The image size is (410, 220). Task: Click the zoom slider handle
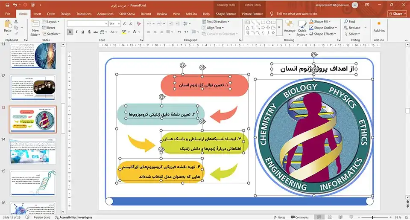point(372,217)
